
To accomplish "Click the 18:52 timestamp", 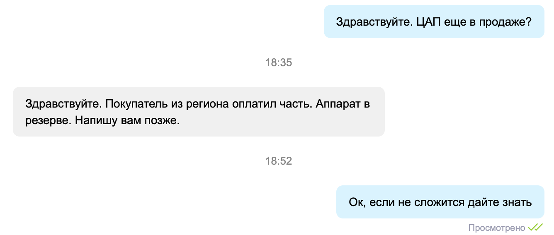I will 279,161.
